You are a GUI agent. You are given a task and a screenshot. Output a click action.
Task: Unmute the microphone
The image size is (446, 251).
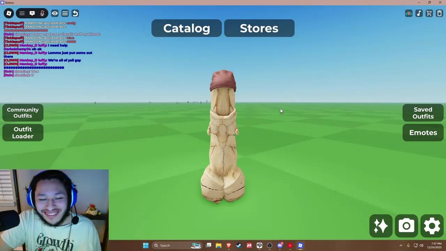click(42, 13)
